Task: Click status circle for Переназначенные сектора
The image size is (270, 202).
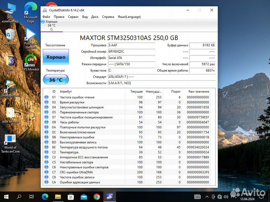Action: point(46,112)
